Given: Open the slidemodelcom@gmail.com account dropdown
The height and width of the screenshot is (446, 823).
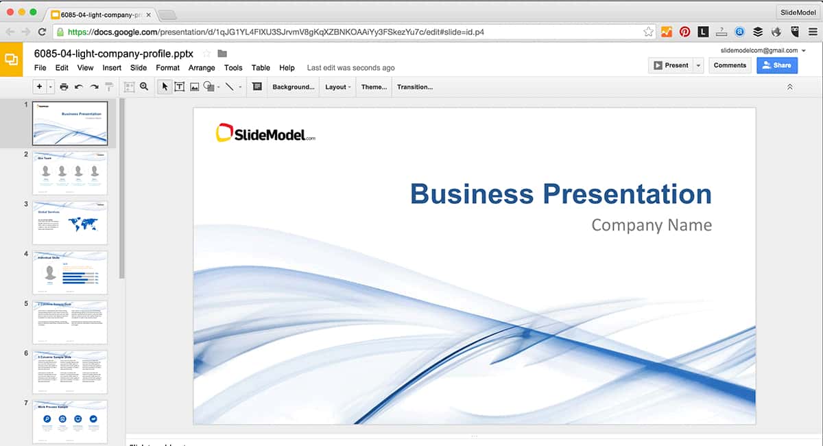Looking at the screenshot, I should [763, 50].
